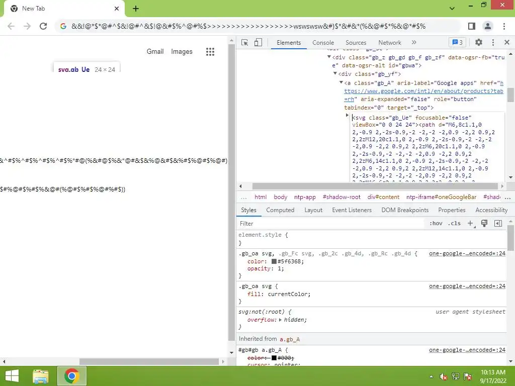Toggle the Chrome side panel icon
515x386 pixels.
(x=472, y=26)
